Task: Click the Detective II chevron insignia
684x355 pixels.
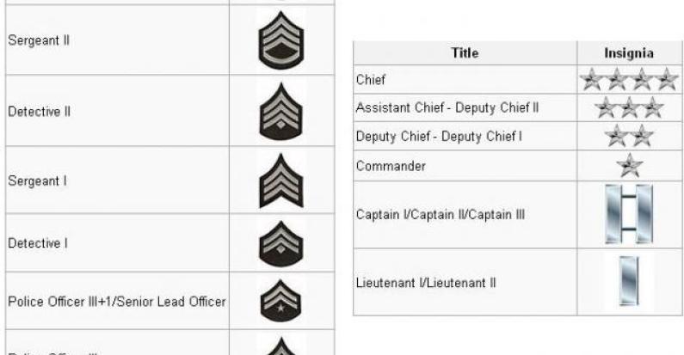Action: tap(281, 112)
